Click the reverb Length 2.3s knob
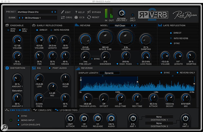Viewport: 203px width, 132px height. [126, 37]
